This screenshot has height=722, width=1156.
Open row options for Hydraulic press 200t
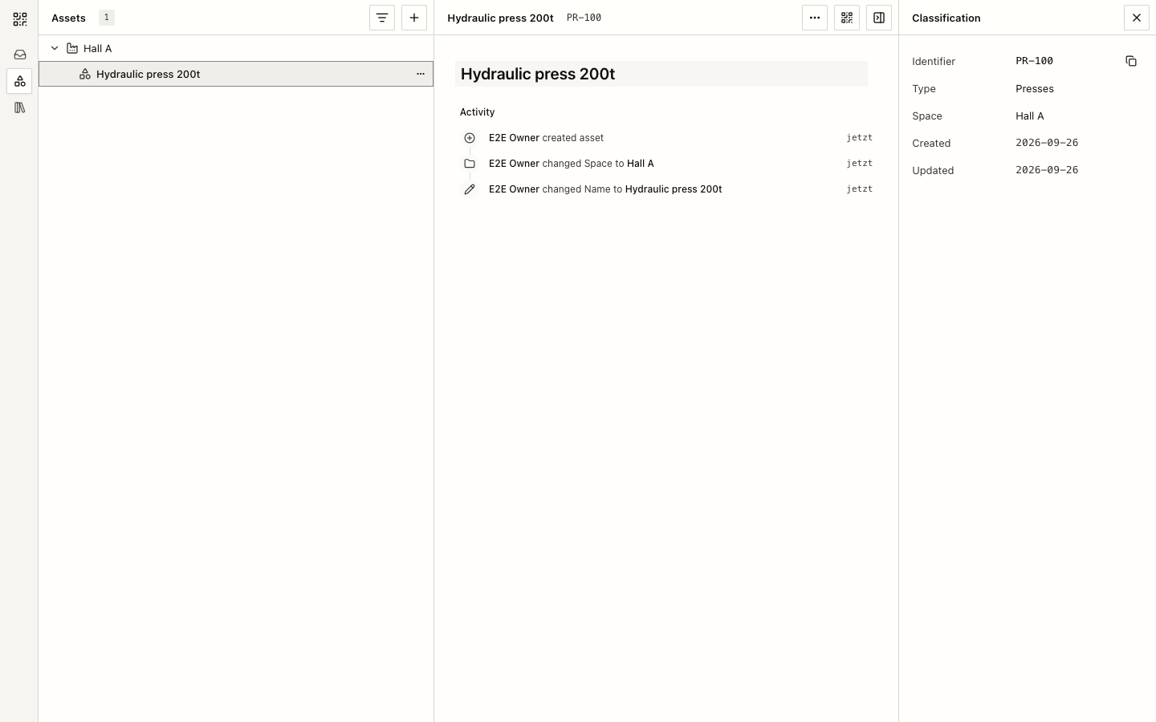421,74
